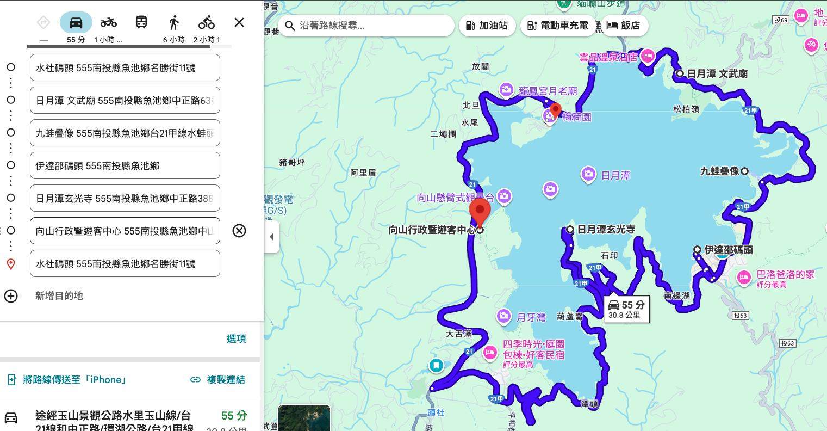Click the send-to-phone icon beside 將路線傳送至

pyautogui.click(x=11, y=379)
